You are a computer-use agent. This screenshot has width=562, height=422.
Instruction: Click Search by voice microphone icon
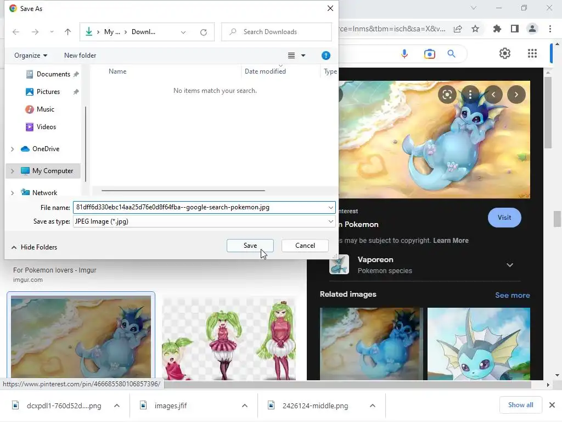click(x=404, y=54)
